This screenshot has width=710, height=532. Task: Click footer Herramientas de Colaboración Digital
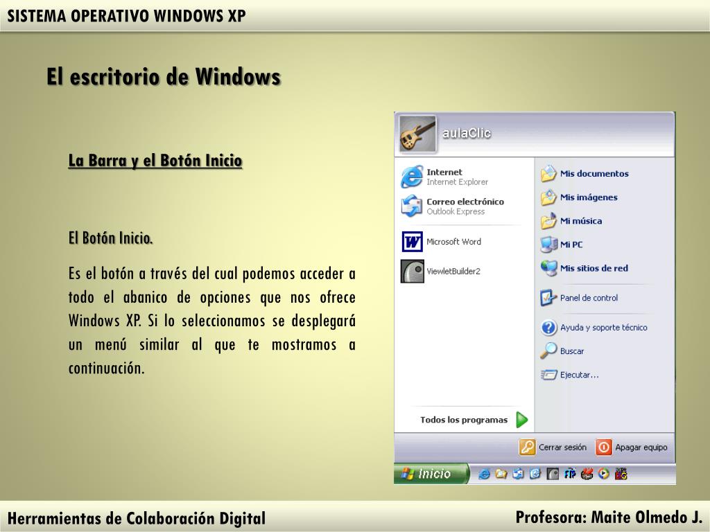[137, 518]
